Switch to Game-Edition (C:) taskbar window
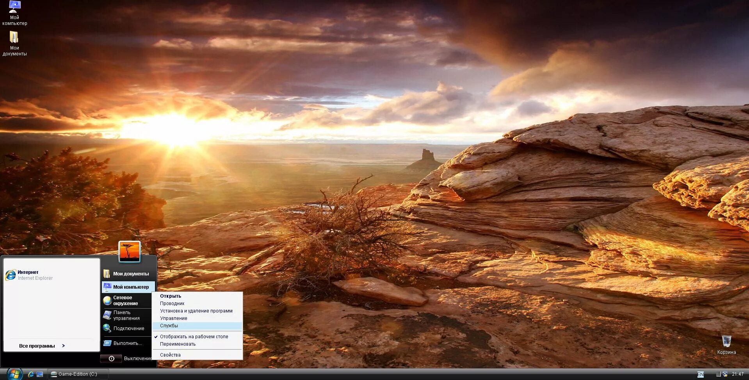749x380 pixels. [78, 374]
